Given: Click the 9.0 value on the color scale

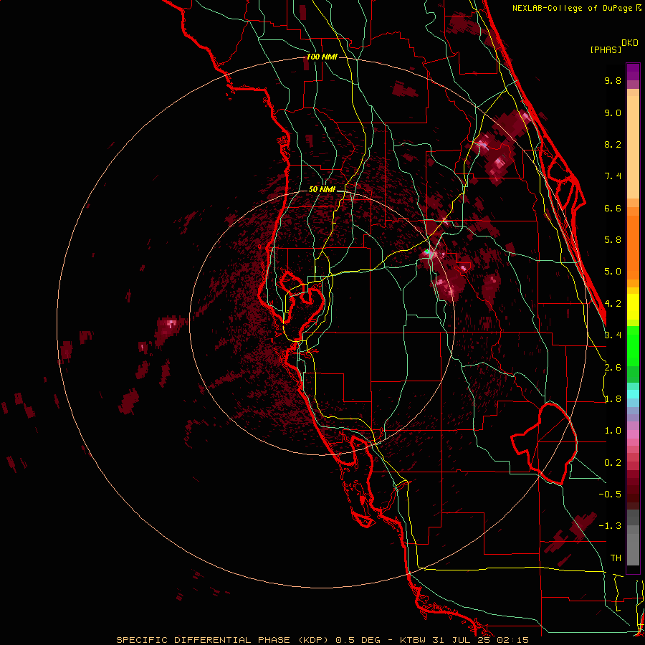Looking at the screenshot, I should pos(613,113).
